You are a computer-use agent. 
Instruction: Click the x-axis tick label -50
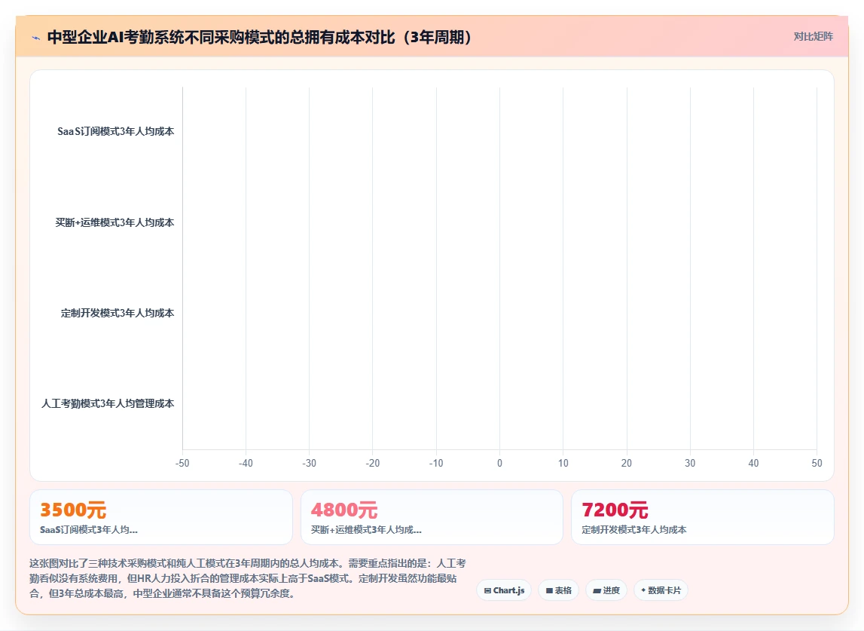click(x=182, y=464)
